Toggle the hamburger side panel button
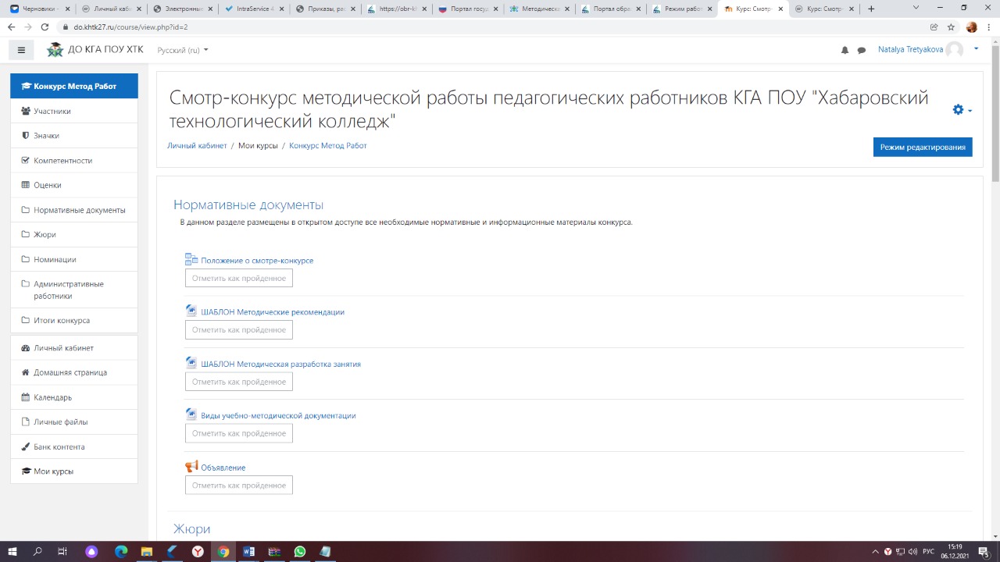1000x562 pixels. (x=21, y=50)
